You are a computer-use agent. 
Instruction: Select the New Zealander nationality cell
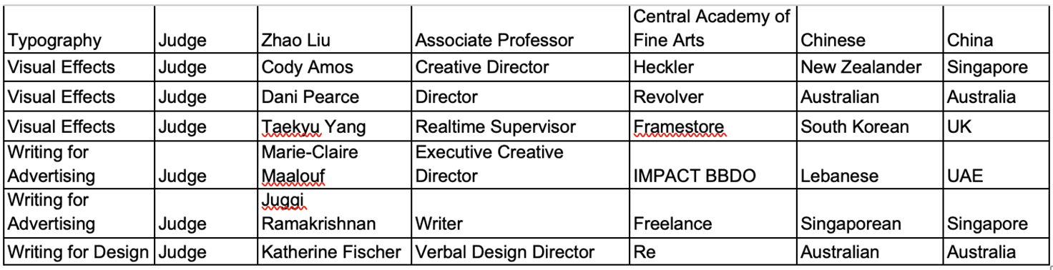tap(871, 67)
